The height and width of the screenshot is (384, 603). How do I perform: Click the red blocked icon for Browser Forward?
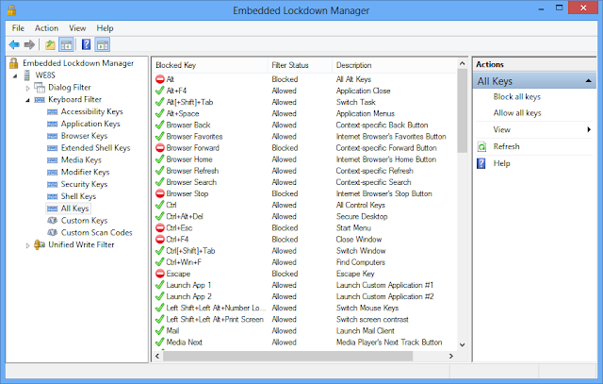pos(160,148)
